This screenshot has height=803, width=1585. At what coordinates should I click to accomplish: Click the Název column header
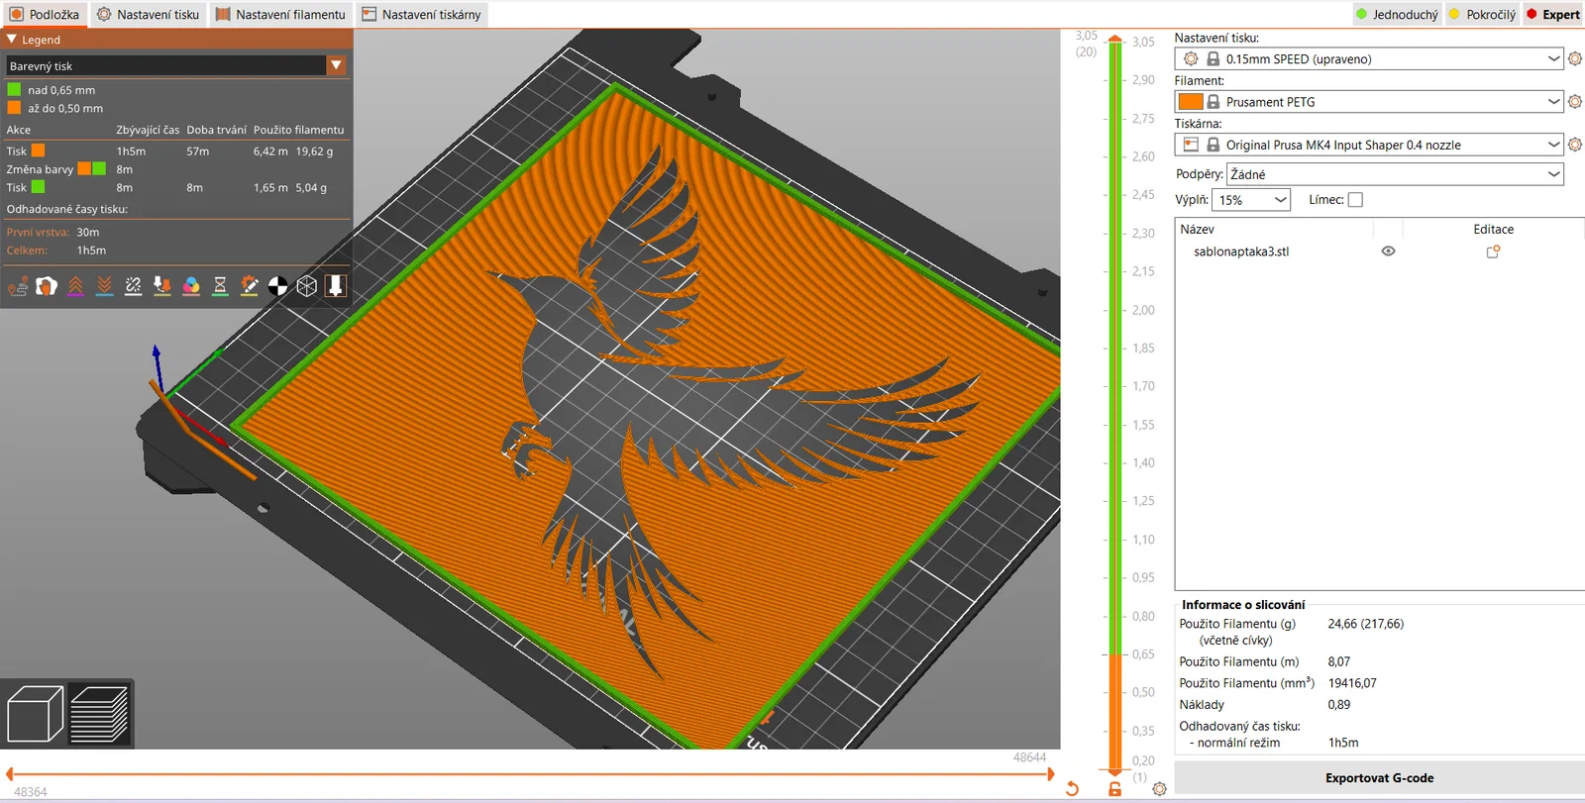click(x=1197, y=229)
